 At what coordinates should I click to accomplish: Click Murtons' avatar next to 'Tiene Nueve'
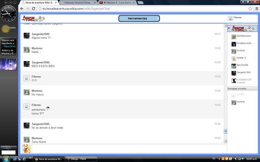(26, 140)
